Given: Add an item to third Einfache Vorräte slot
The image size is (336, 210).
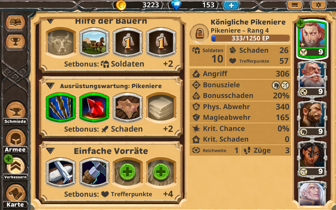Looking at the screenshot, I should [128, 172].
